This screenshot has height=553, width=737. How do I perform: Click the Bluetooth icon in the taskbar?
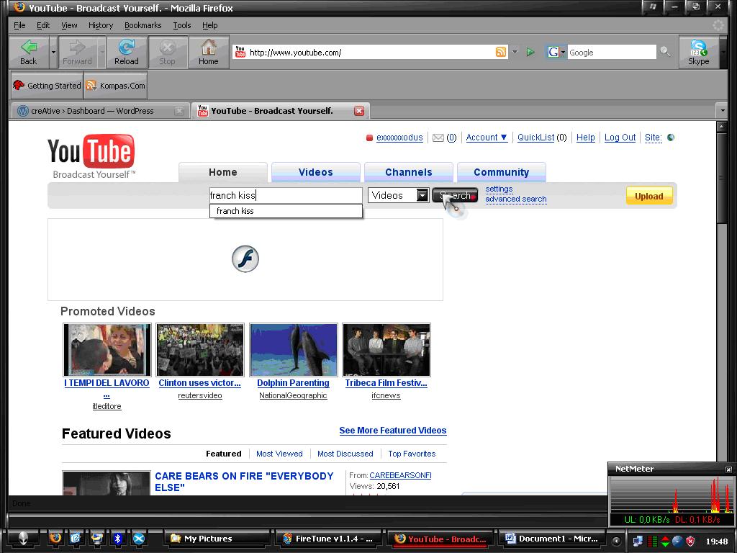coord(117,539)
